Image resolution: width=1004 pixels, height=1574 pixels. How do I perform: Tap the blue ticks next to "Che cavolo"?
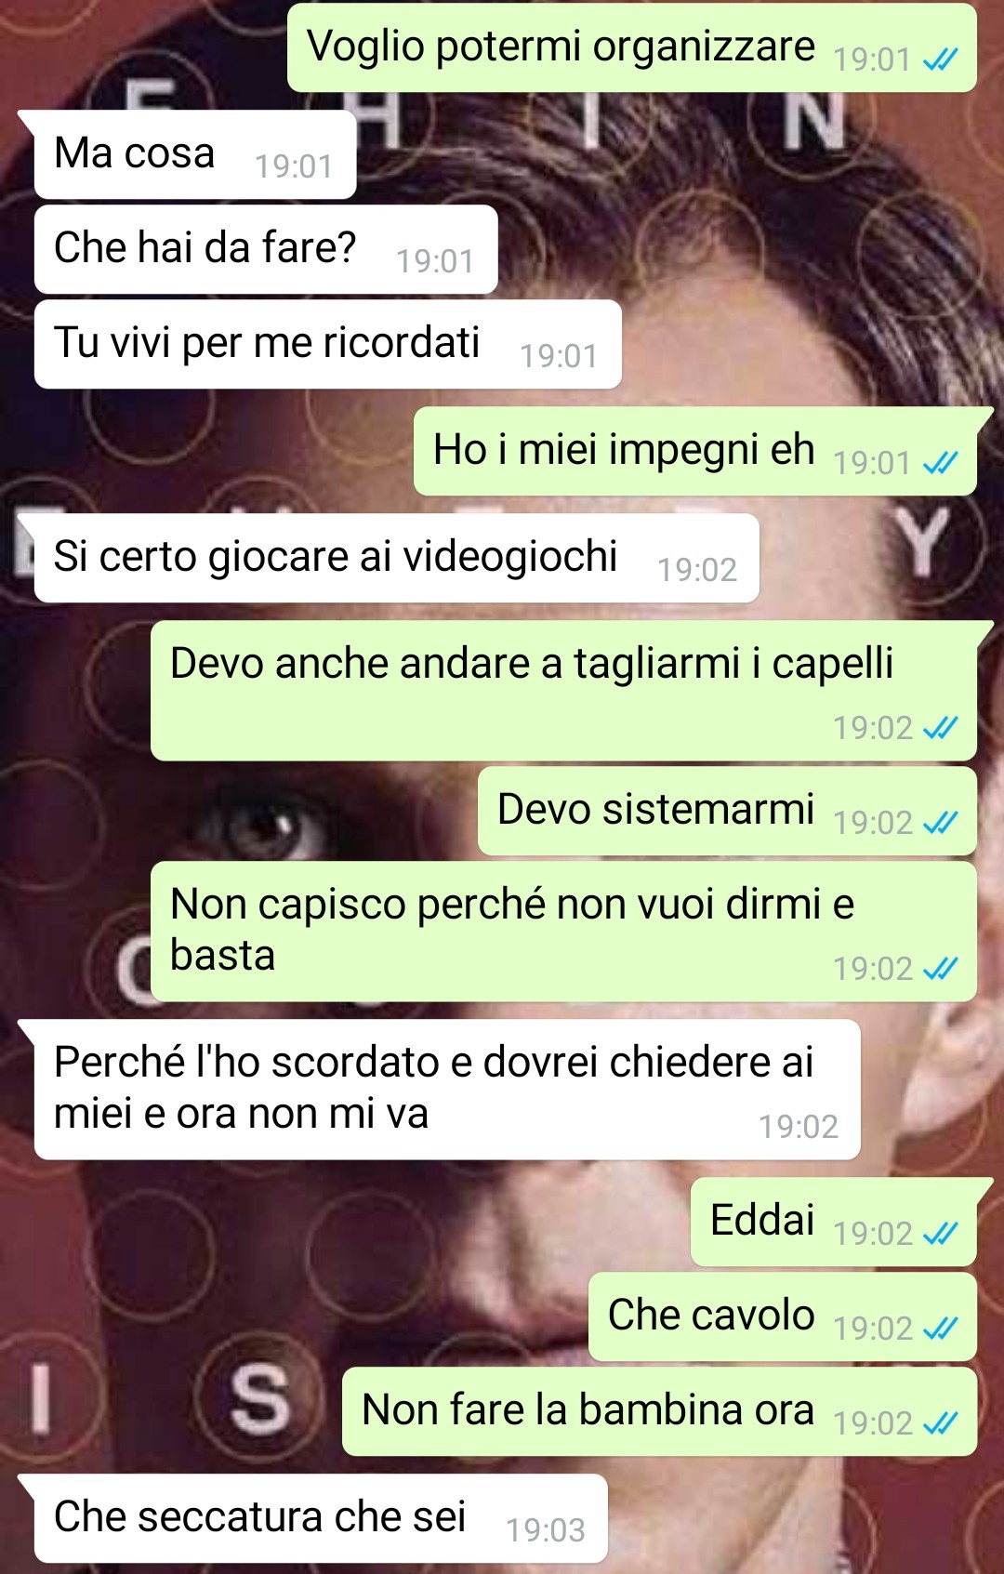pyautogui.click(x=940, y=1329)
